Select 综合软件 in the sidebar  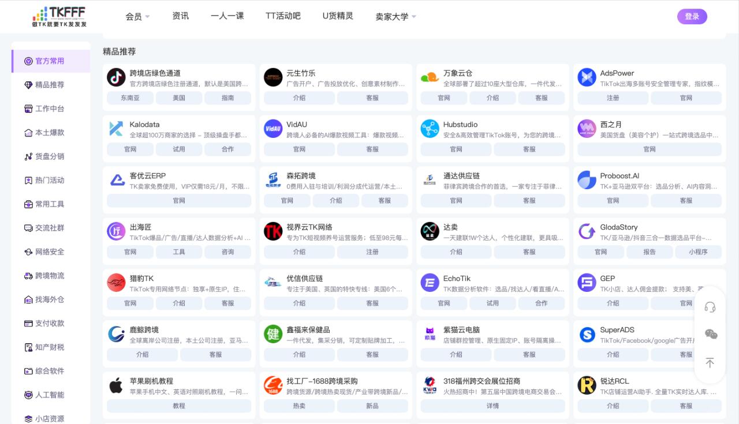pos(51,371)
